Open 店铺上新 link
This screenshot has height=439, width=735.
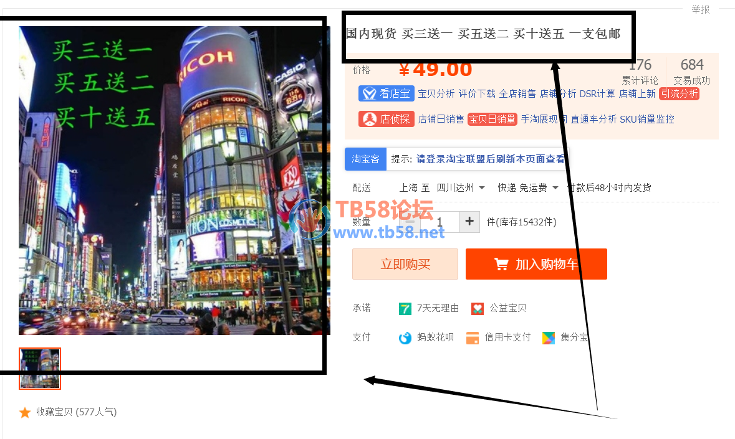(x=637, y=93)
